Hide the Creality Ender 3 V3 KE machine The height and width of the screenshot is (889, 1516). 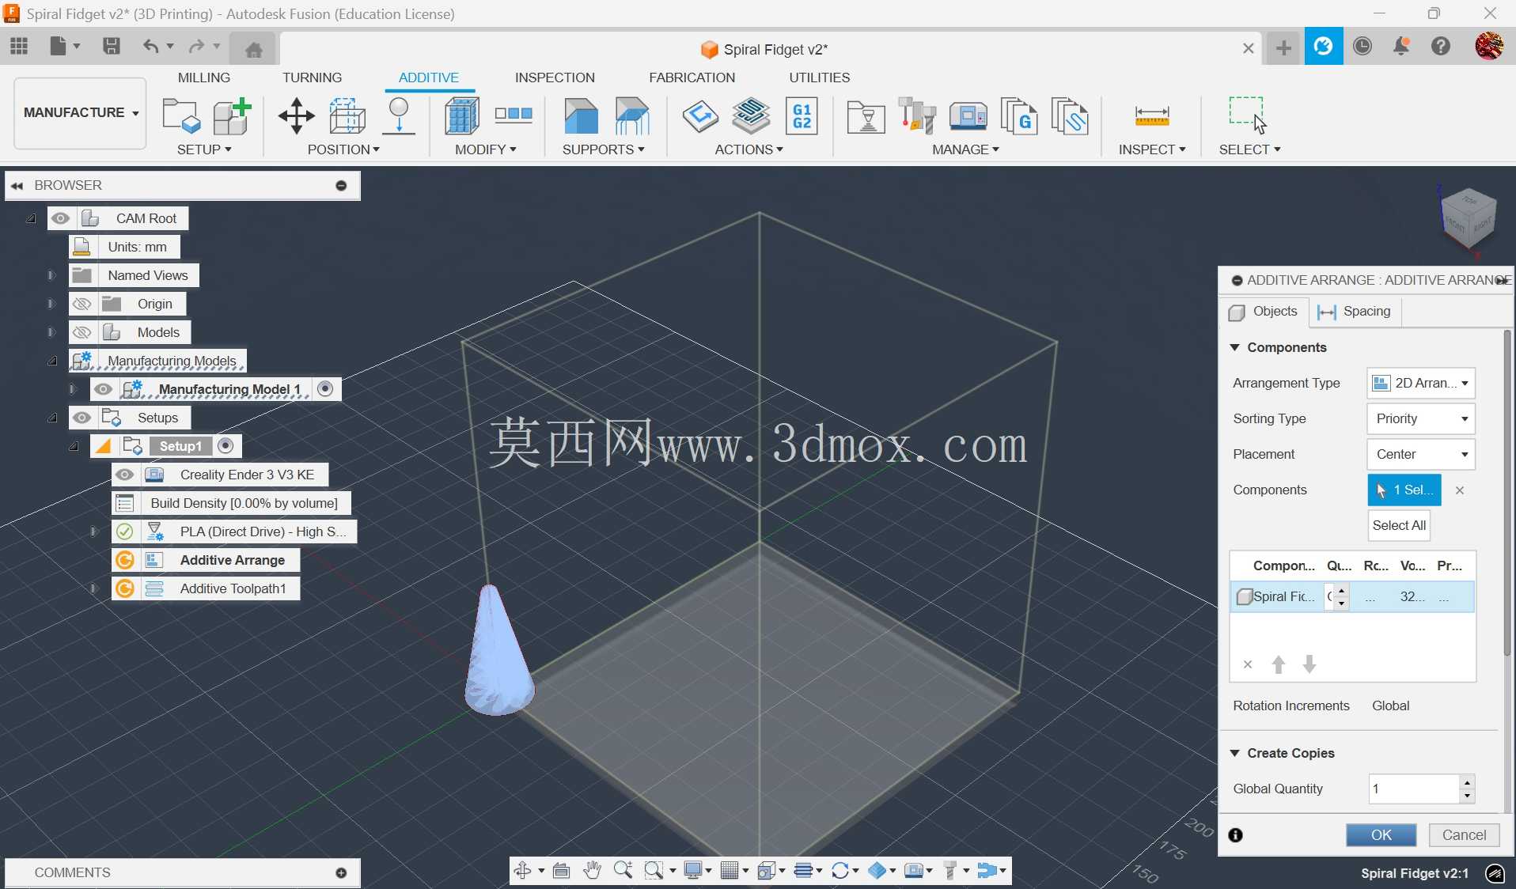[125, 475]
